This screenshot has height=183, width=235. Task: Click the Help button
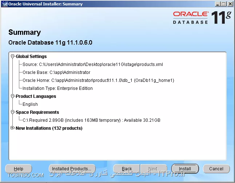[x=19, y=169]
